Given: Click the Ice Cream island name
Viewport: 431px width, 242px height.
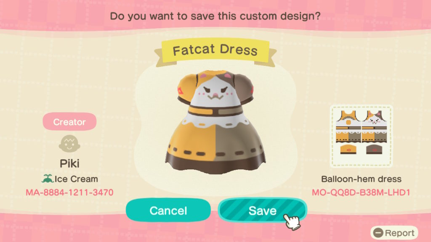Looking at the screenshot, I should [76, 179].
